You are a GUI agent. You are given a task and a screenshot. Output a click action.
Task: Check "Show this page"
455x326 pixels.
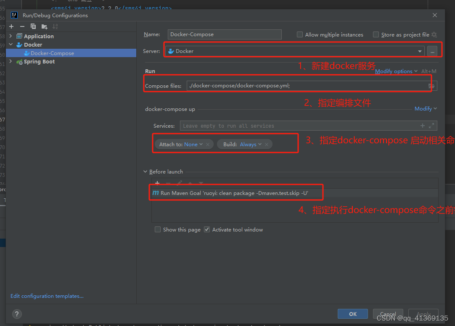click(158, 229)
